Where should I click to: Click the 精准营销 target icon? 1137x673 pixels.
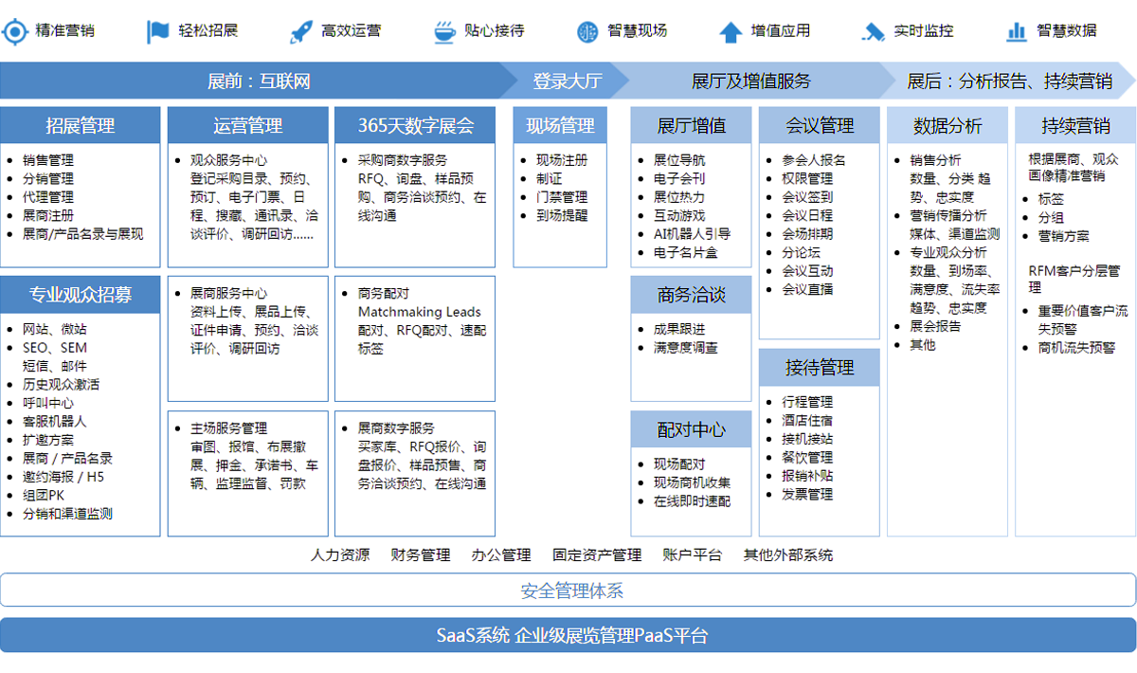(x=14, y=31)
